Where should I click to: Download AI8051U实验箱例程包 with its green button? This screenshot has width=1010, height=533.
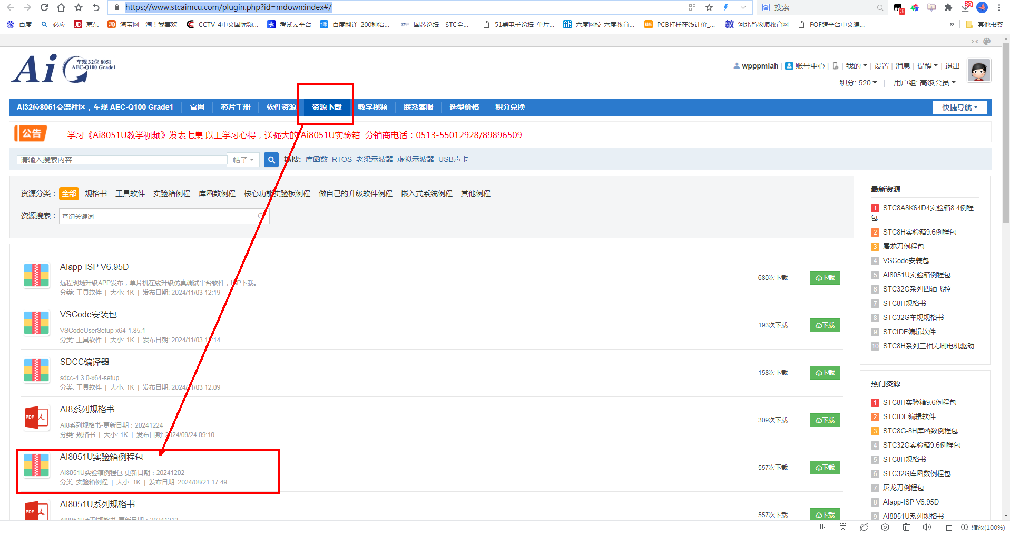click(825, 468)
